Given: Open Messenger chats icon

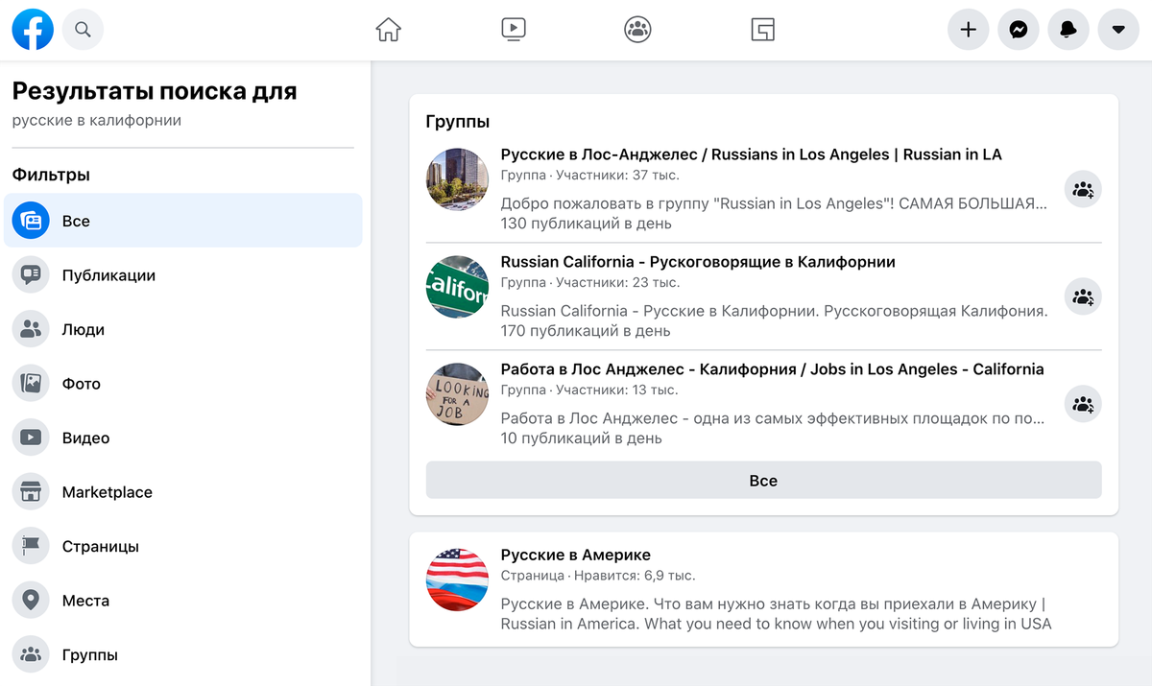Looking at the screenshot, I should point(1019,30).
